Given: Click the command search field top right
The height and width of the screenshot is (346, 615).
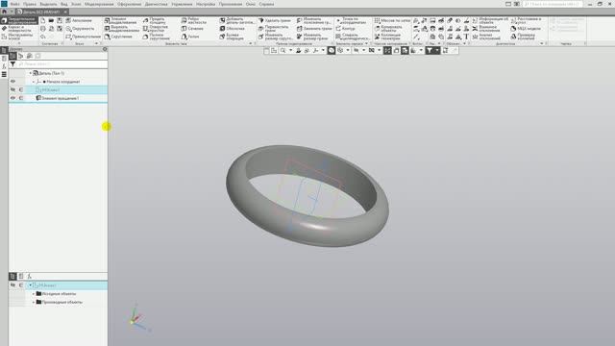Looking at the screenshot, I should coord(553,4).
